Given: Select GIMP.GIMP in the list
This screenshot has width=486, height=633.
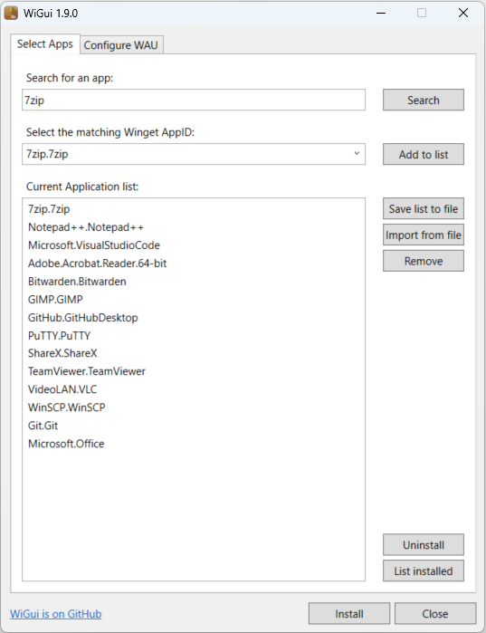Looking at the screenshot, I should [x=194, y=300].
